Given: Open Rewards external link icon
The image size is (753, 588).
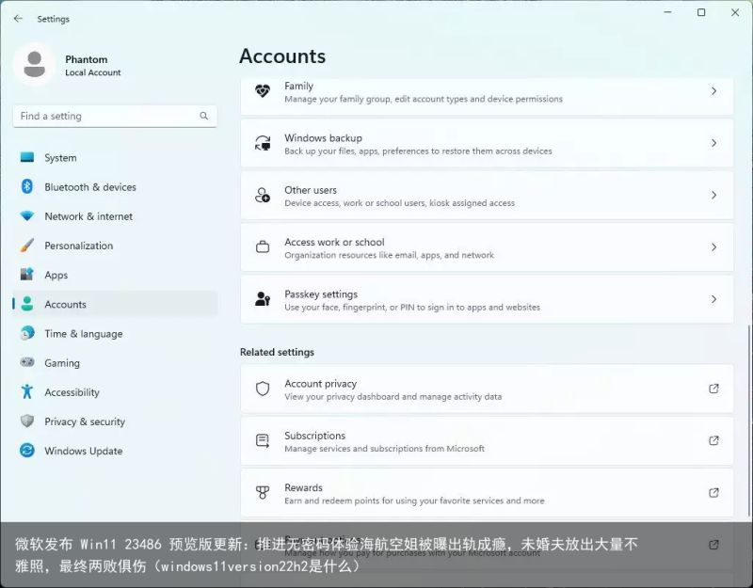Looking at the screenshot, I should point(713,492).
